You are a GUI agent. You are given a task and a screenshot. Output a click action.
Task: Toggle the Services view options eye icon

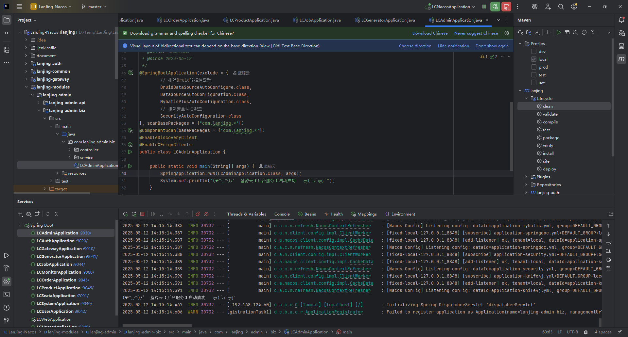[28, 214]
